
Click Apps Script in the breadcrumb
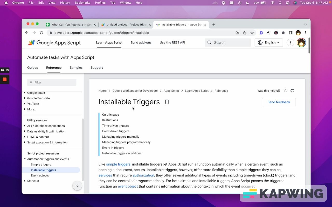coord(171,91)
